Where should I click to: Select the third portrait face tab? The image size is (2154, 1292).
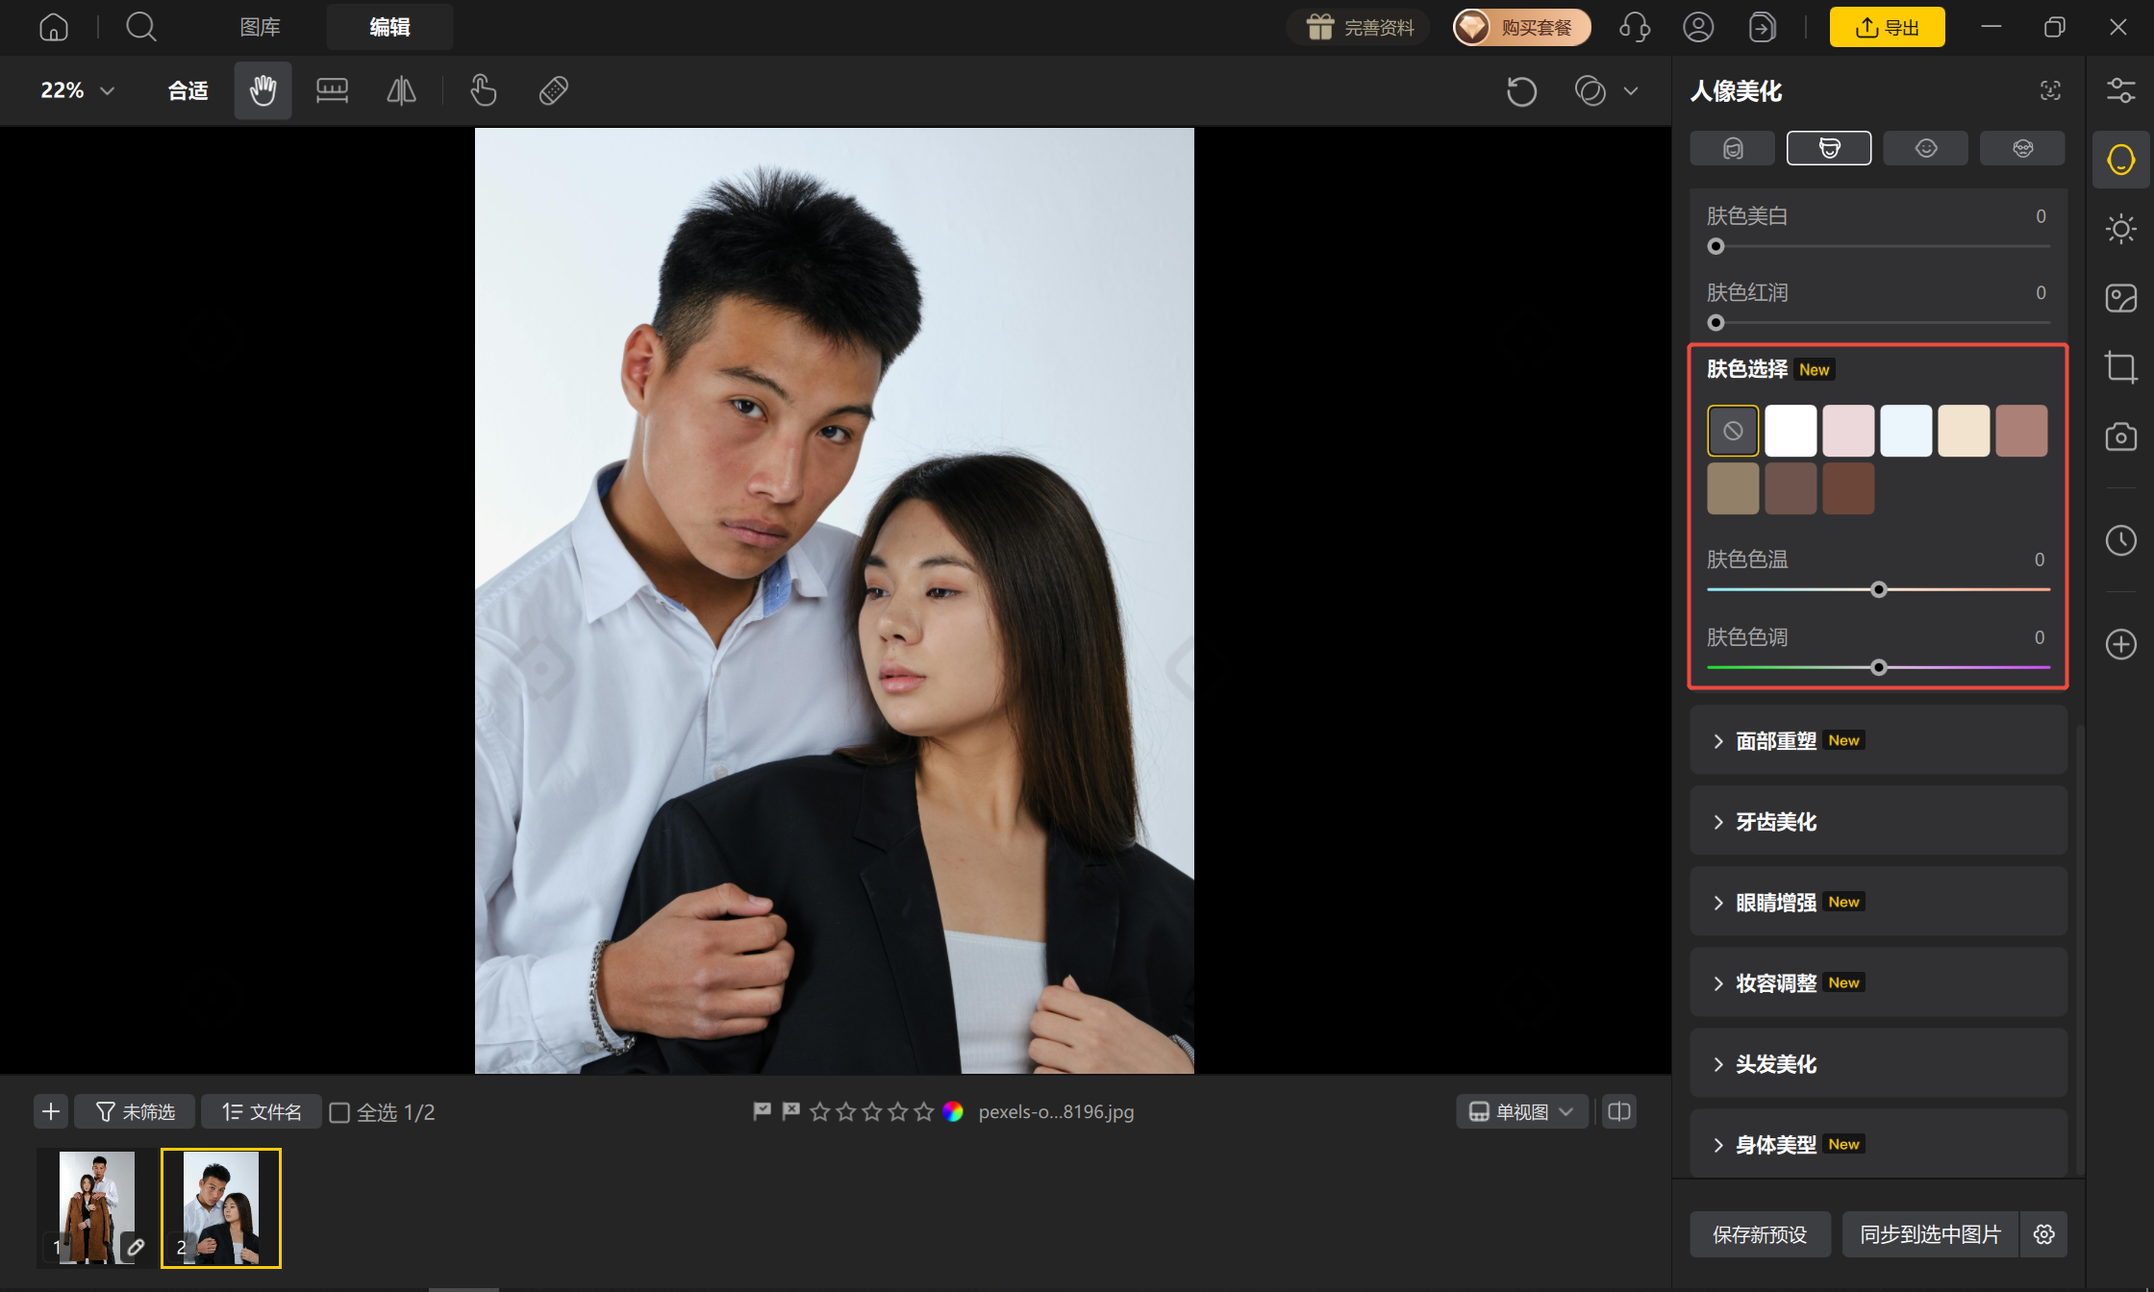click(x=1925, y=148)
